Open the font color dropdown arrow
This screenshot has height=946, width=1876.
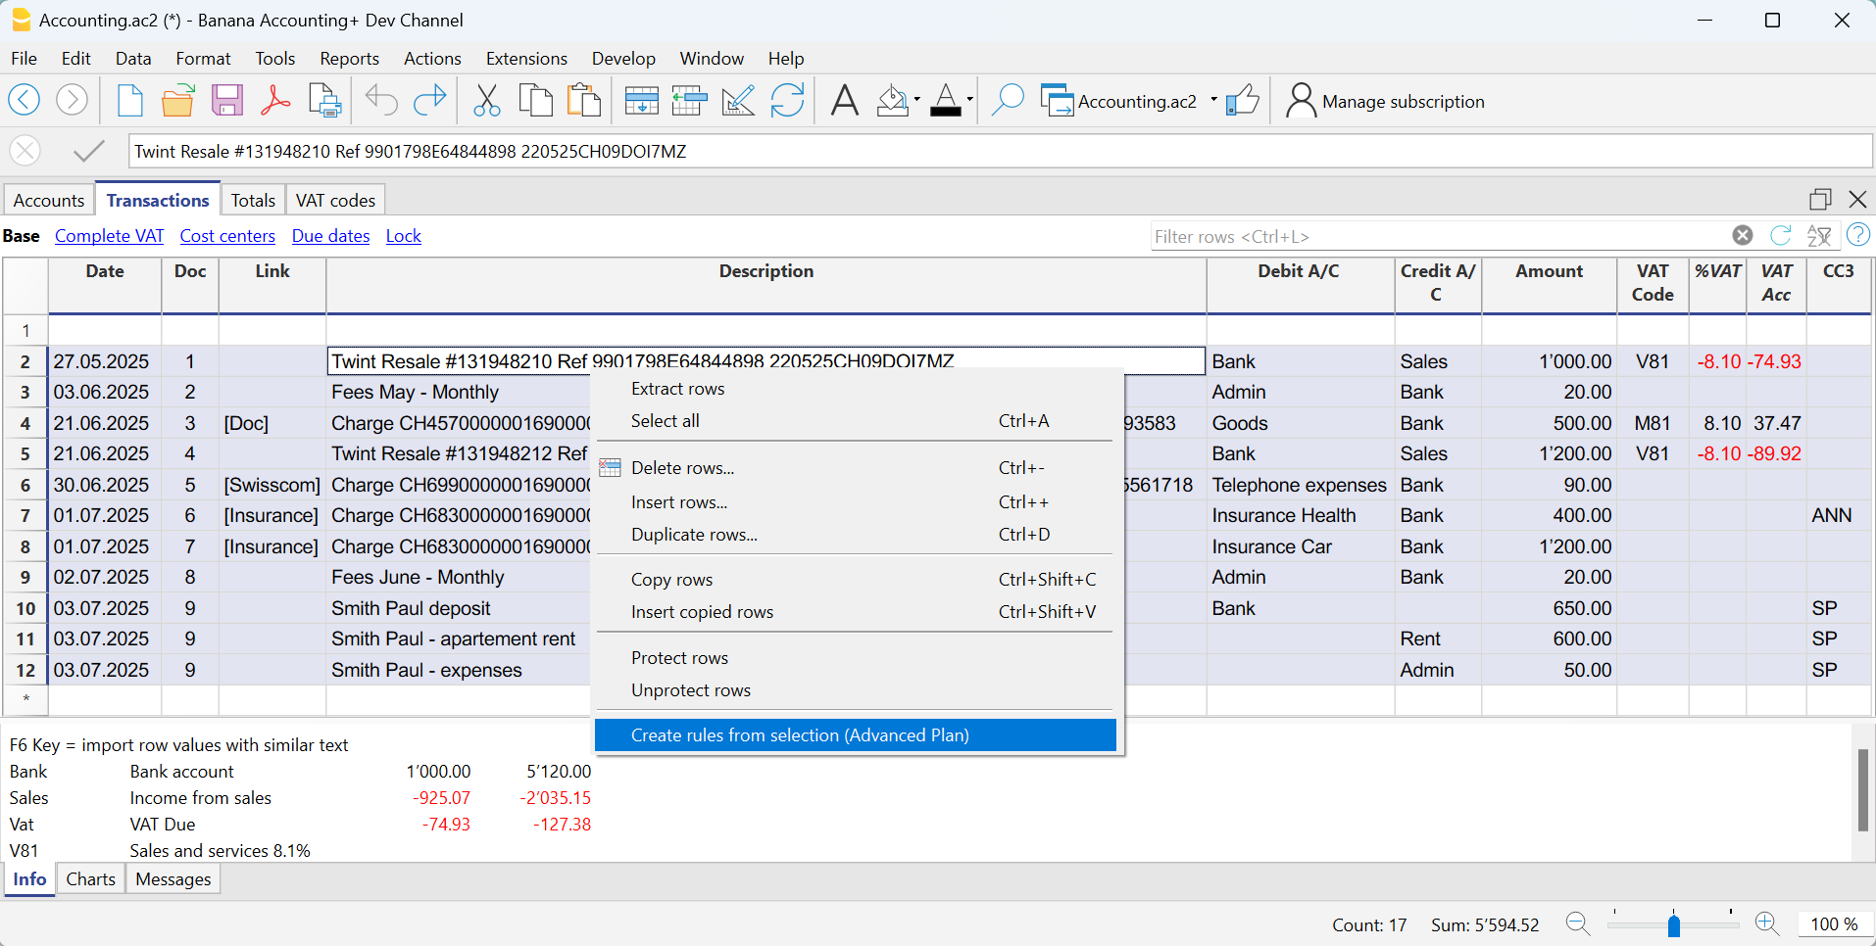coord(968,99)
